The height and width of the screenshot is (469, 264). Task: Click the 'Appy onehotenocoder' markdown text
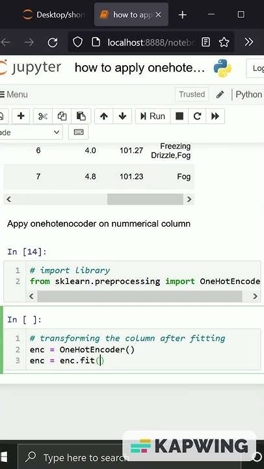point(99,223)
